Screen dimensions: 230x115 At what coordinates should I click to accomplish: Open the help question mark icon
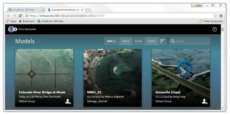pyautogui.click(x=215, y=29)
